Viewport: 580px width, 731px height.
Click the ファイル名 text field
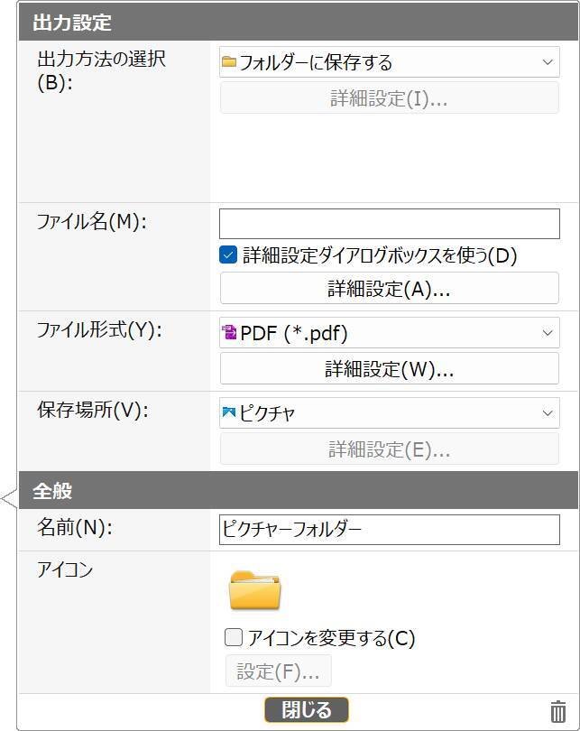click(x=389, y=224)
